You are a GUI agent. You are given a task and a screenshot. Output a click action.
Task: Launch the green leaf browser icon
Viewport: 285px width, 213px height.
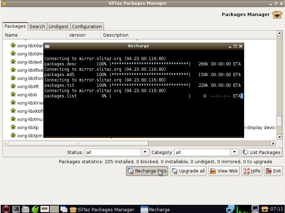35,209
